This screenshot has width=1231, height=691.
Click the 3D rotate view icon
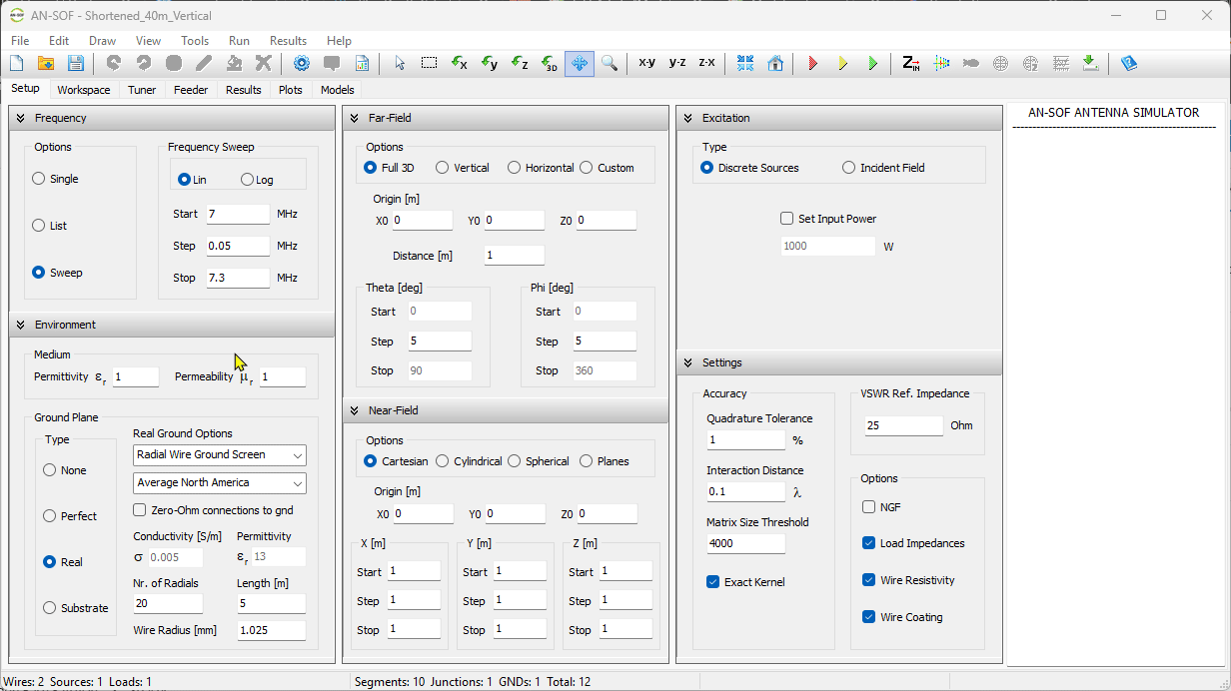pos(550,63)
